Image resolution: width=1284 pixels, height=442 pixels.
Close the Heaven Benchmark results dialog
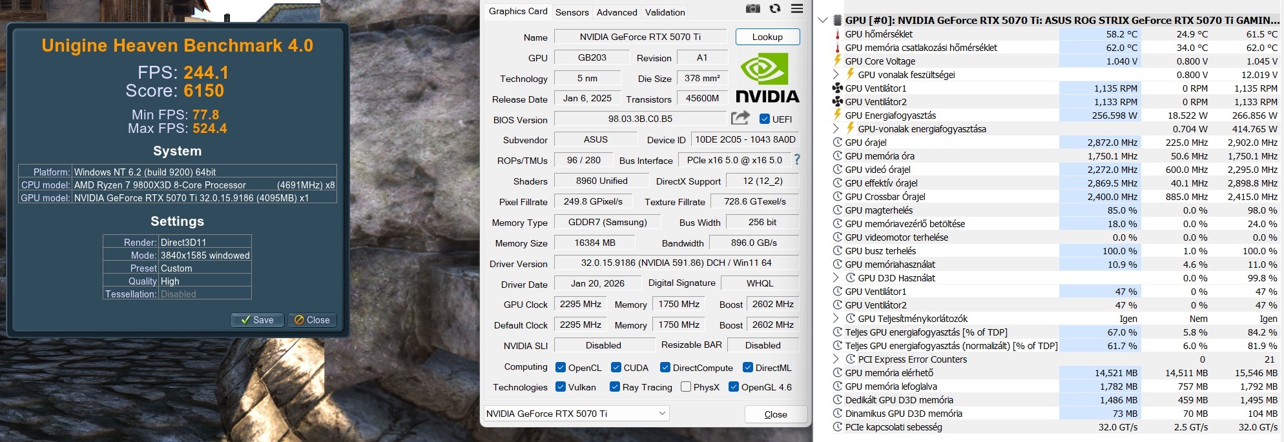pos(312,320)
